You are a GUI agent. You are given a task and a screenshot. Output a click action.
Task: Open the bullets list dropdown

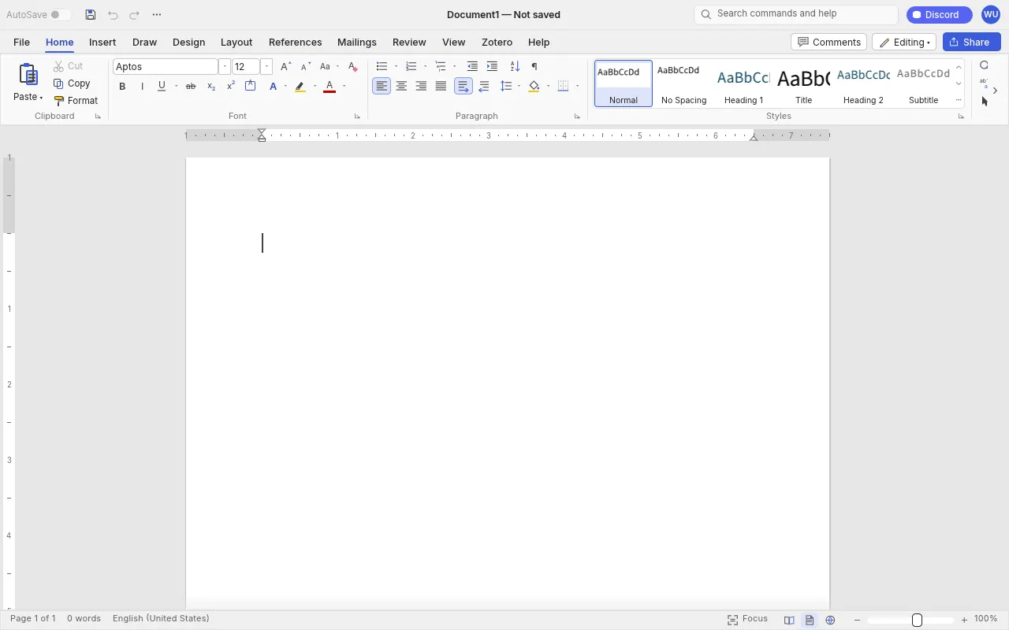396,67
